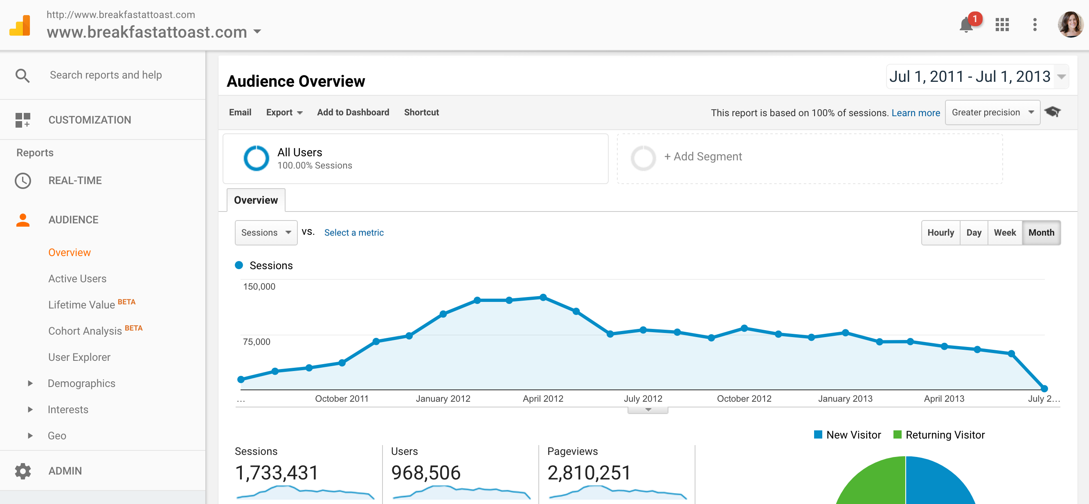Open the three-dot options menu
Image resolution: width=1089 pixels, height=504 pixels.
[x=1035, y=25]
